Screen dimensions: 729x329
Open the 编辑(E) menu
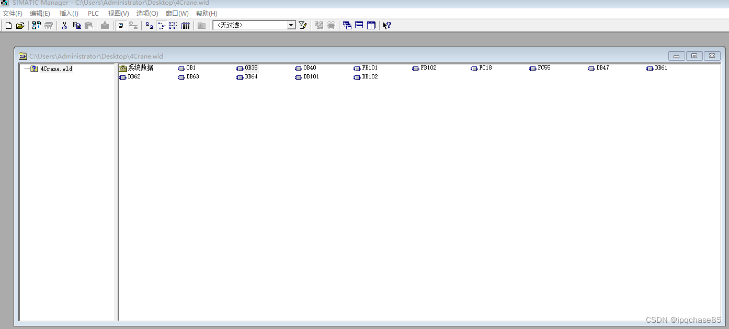pyautogui.click(x=40, y=14)
